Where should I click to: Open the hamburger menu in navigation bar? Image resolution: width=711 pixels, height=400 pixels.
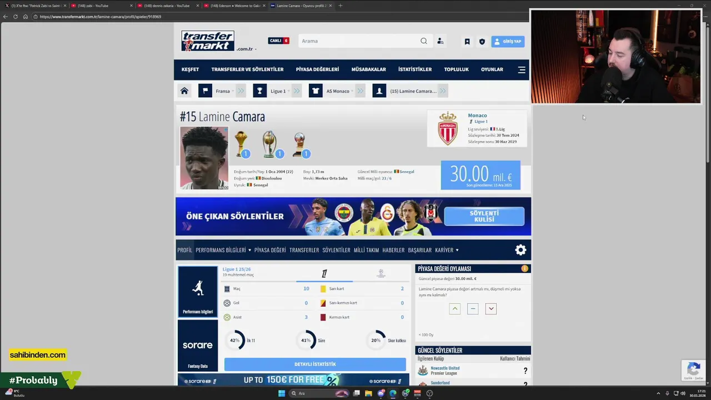[x=522, y=69]
